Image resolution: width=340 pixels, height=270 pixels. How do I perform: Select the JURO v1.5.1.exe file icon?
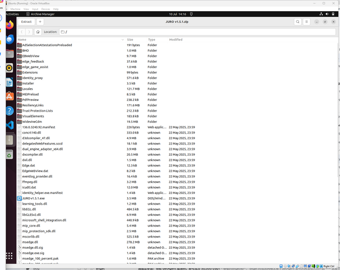(x=20, y=198)
